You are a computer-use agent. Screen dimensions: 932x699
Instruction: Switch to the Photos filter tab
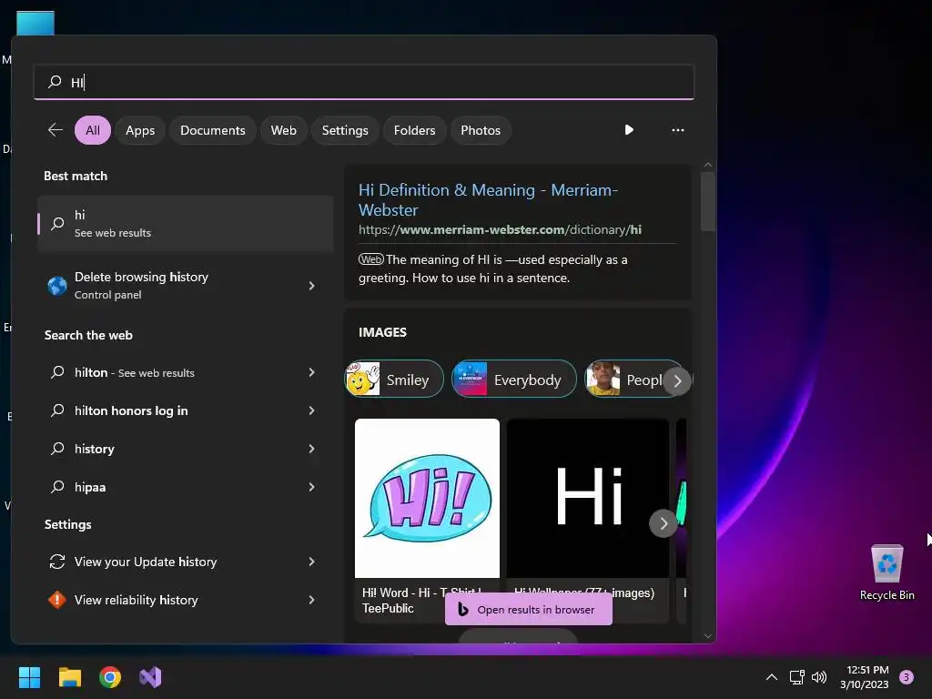481,130
